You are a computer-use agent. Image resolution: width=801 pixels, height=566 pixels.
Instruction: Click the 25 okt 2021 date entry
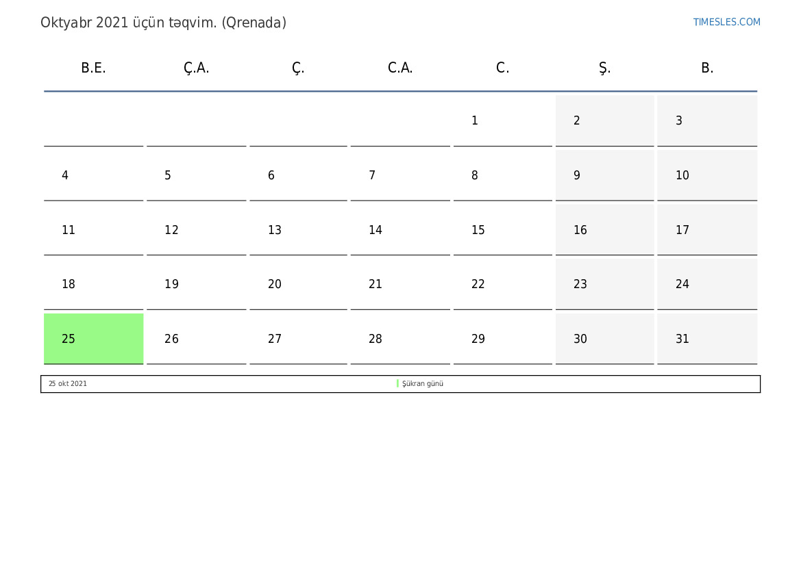67,383
